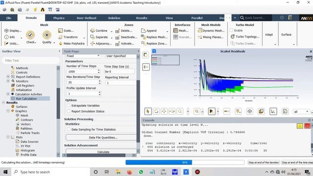This screenshot has width=313, height=176.
Task: Click the Quick Search field
Action: point(255,18)
